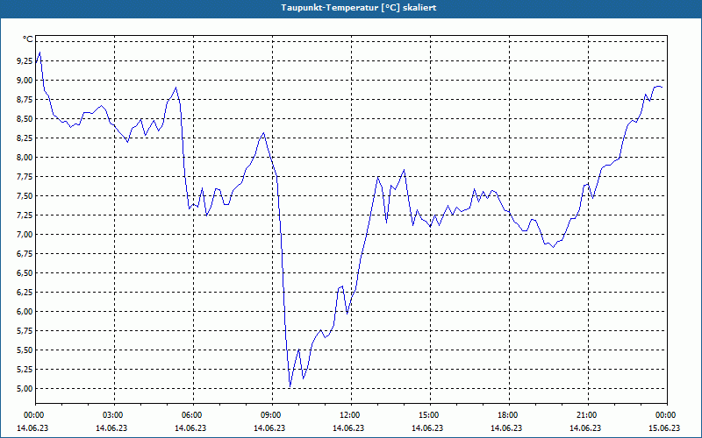Click the "9,25" temperature axis label

point(25,61)
